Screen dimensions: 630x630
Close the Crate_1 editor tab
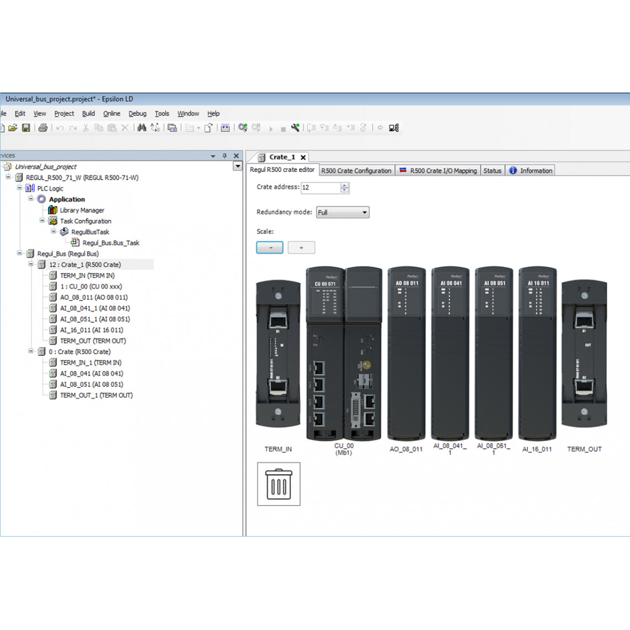tap(303, 158)
